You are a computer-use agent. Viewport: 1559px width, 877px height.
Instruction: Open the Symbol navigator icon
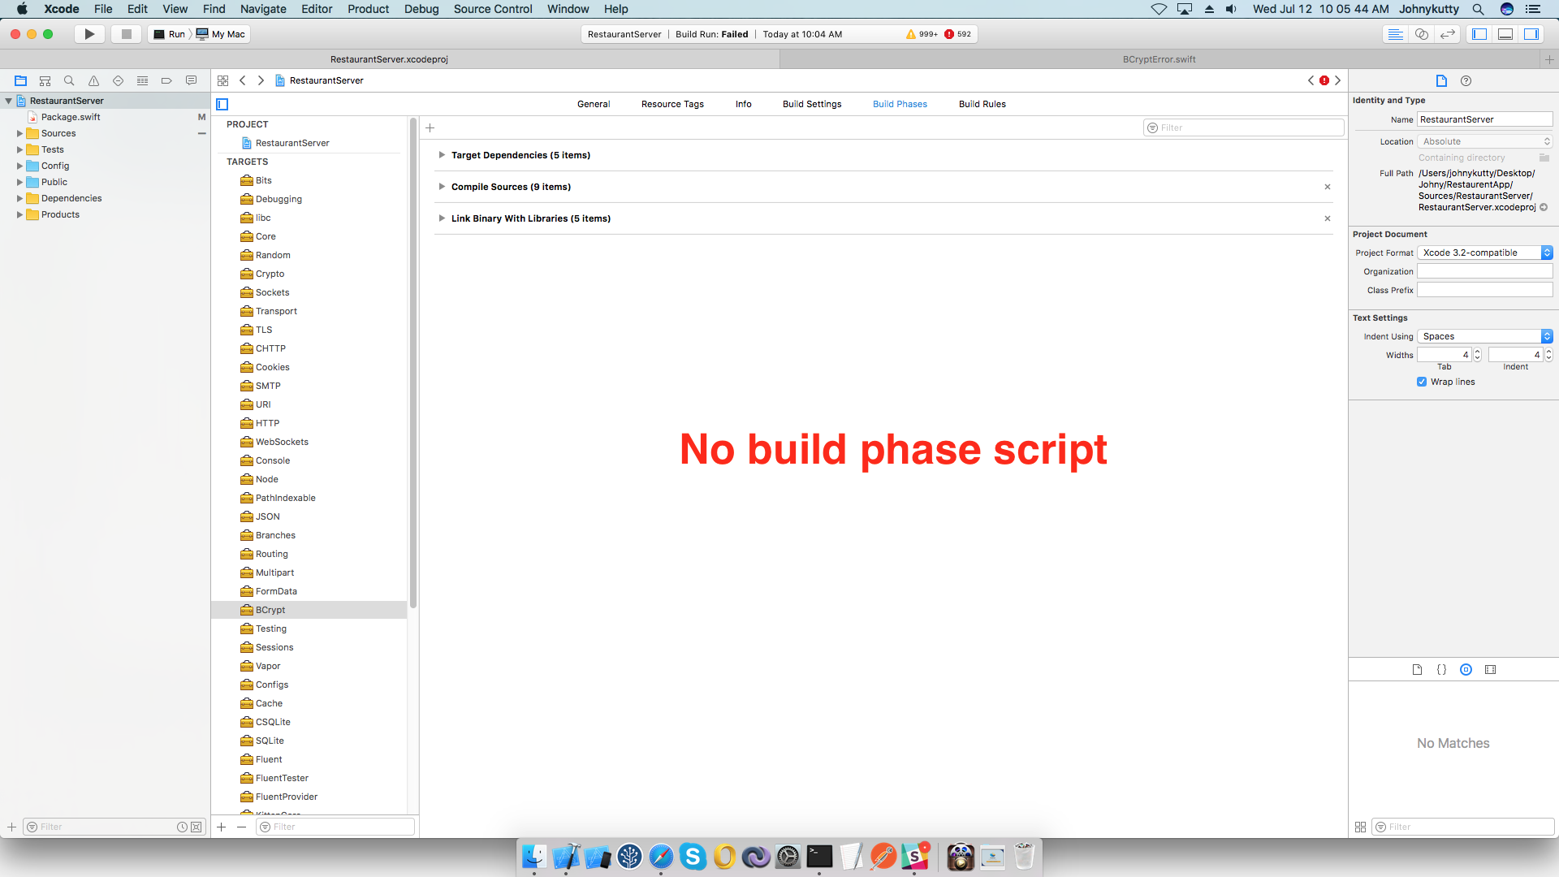tap(45, 80)
